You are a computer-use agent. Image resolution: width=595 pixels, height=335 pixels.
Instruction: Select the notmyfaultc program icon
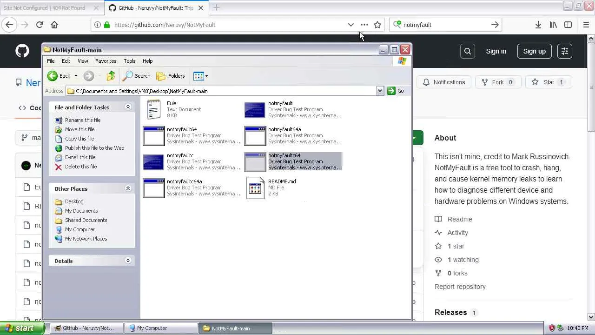coord(153,162)
